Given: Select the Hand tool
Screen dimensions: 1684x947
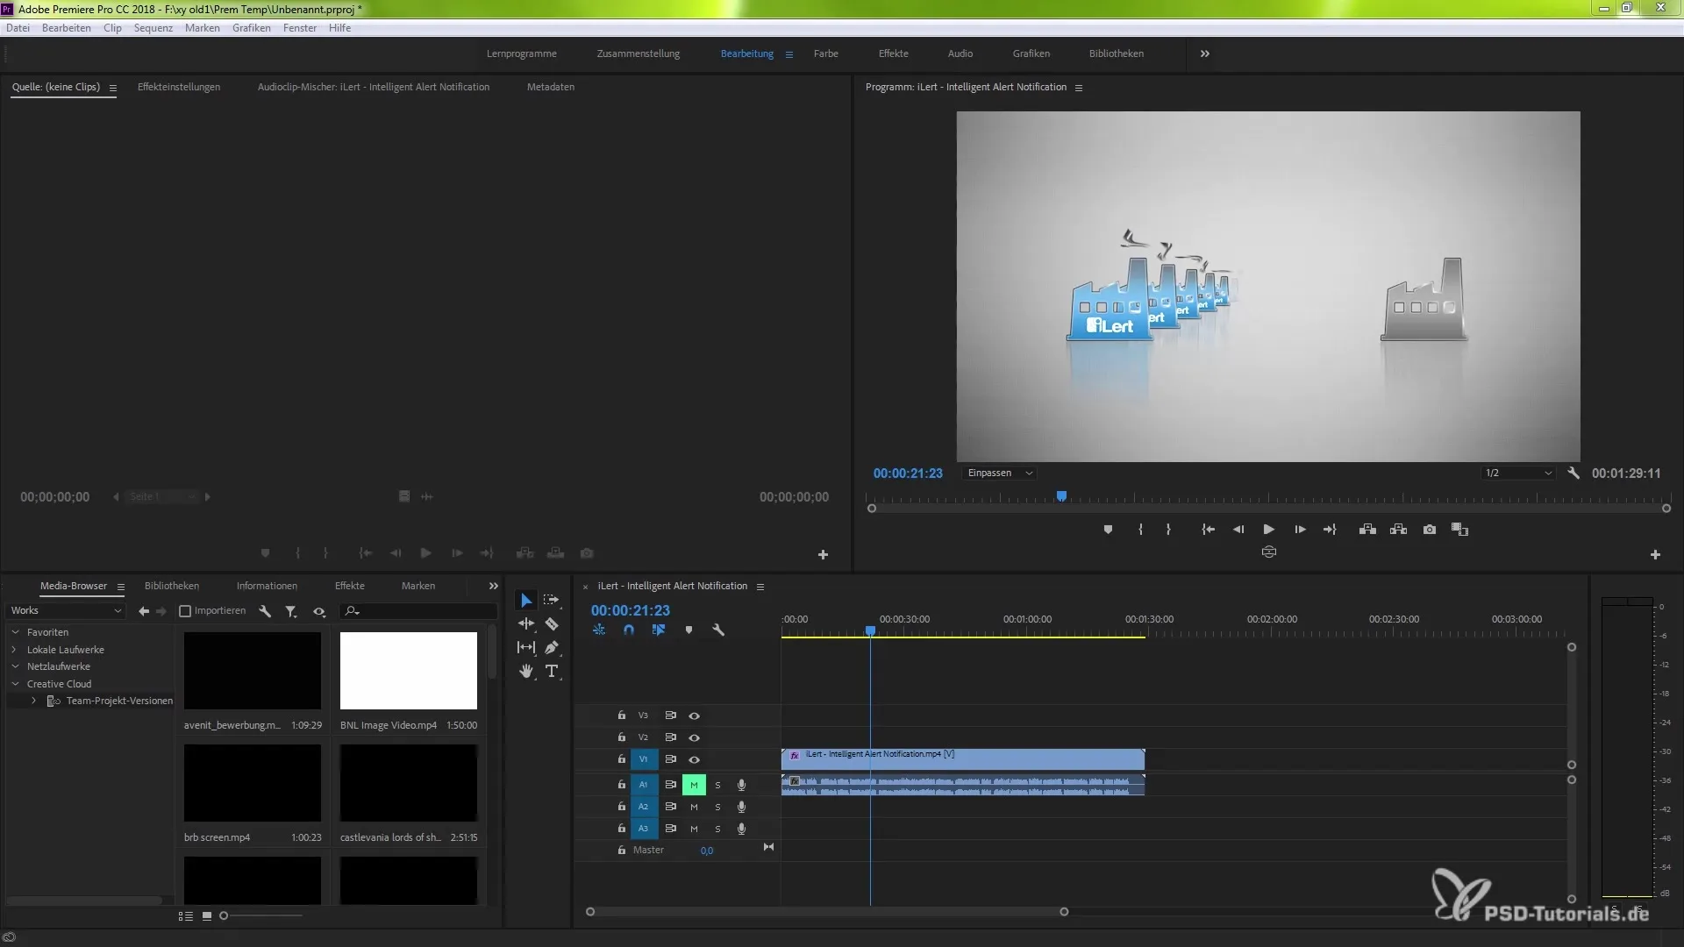Looking at the screenshot, I should tap(526, 672).
